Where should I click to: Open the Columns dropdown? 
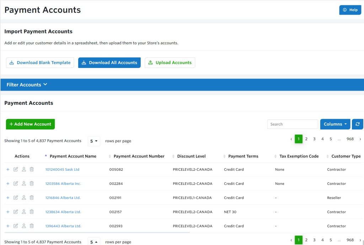pos(335,124)
